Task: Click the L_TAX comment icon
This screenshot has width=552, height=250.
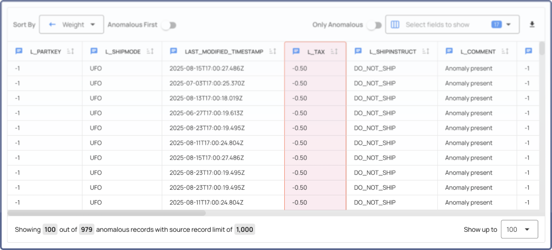Action: click(x=296, y=51)
